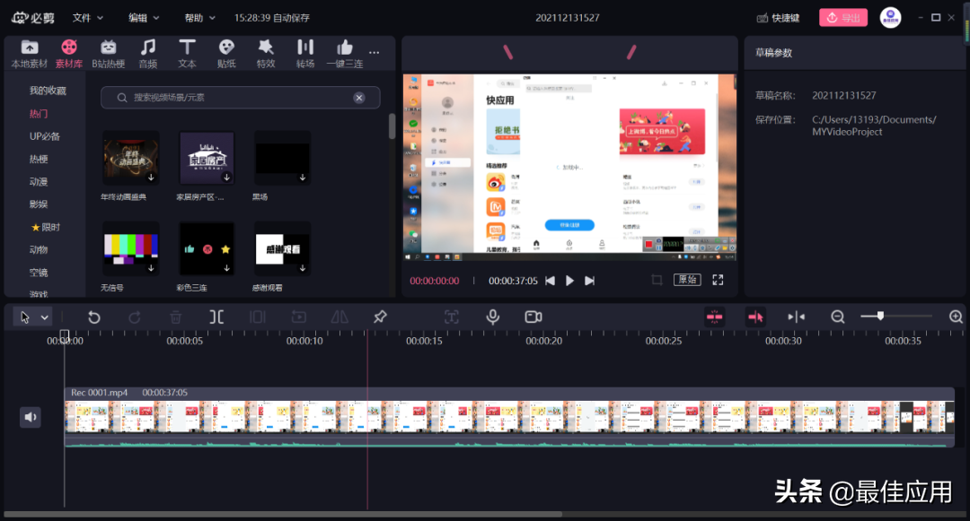Jump to previous frame in preview
This screenshot has width=970, height=521.
[x=550, y=281]
